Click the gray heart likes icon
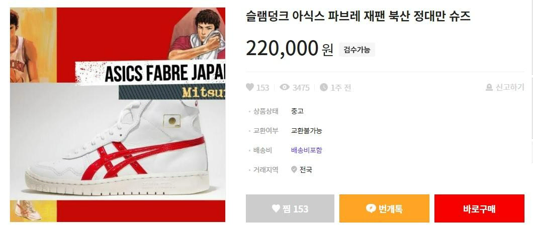 [250, 87]
